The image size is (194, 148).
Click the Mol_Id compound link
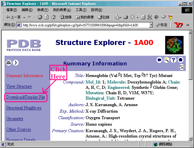click(x=93, y=82)
